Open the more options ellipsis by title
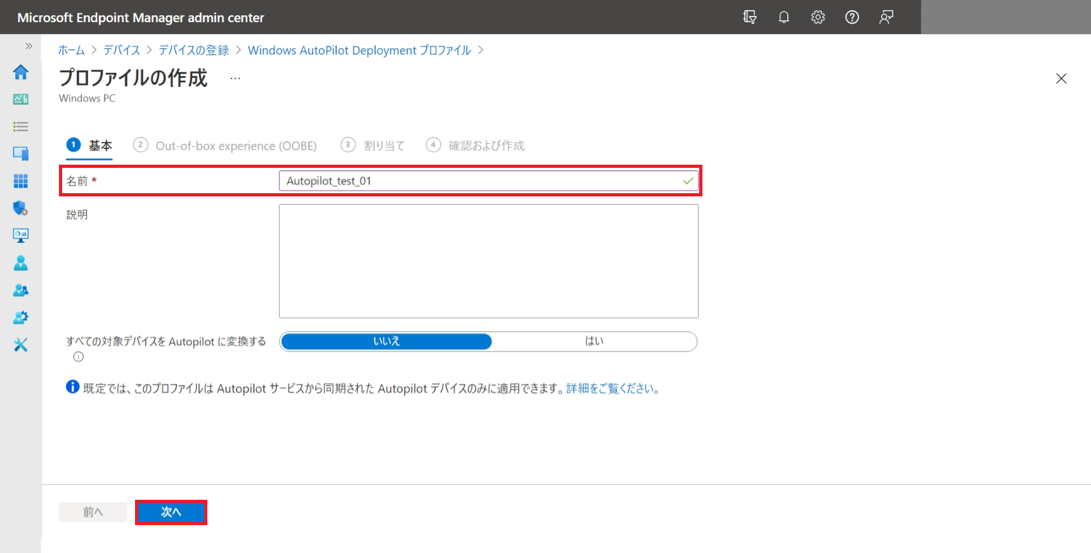 coord(235,79)
